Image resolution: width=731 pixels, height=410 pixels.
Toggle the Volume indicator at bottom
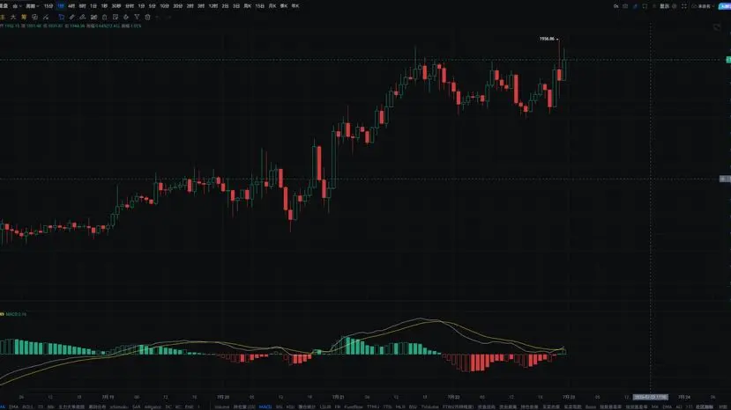[222, 406]
